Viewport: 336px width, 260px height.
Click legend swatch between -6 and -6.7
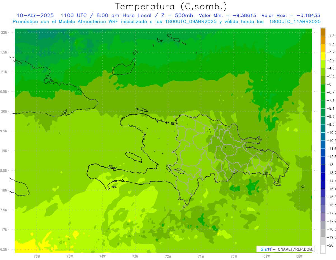click(323, 88)
